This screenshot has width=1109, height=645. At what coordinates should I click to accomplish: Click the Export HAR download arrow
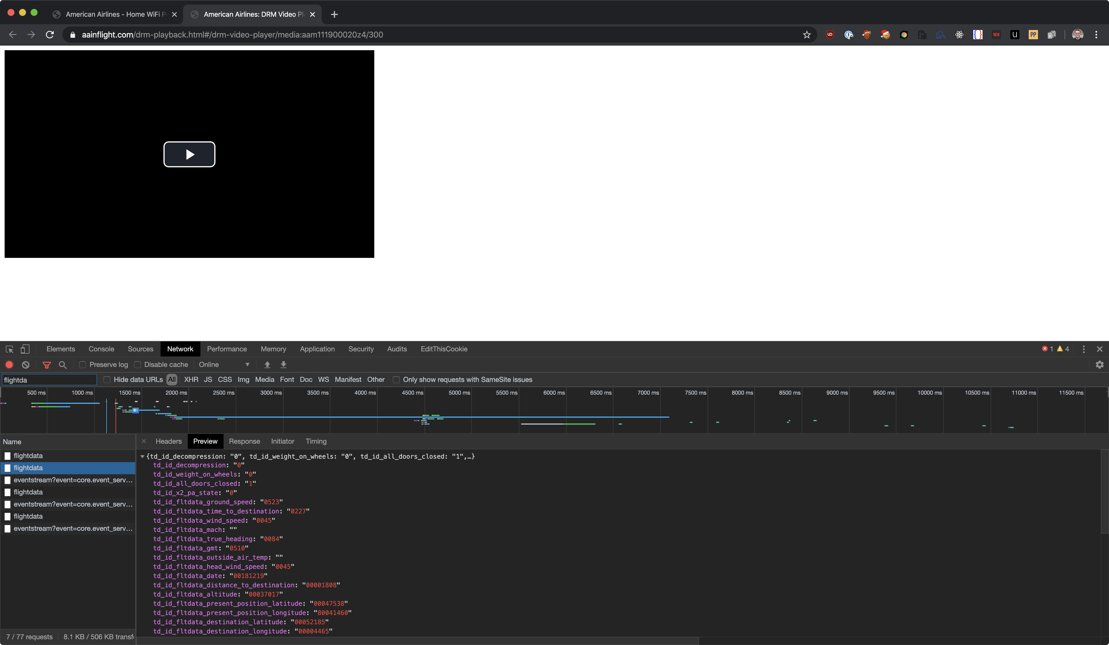click(x=283, y=365)
